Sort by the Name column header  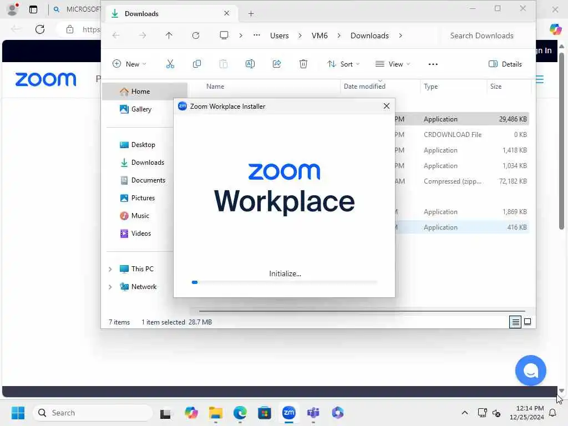(215, 87)
